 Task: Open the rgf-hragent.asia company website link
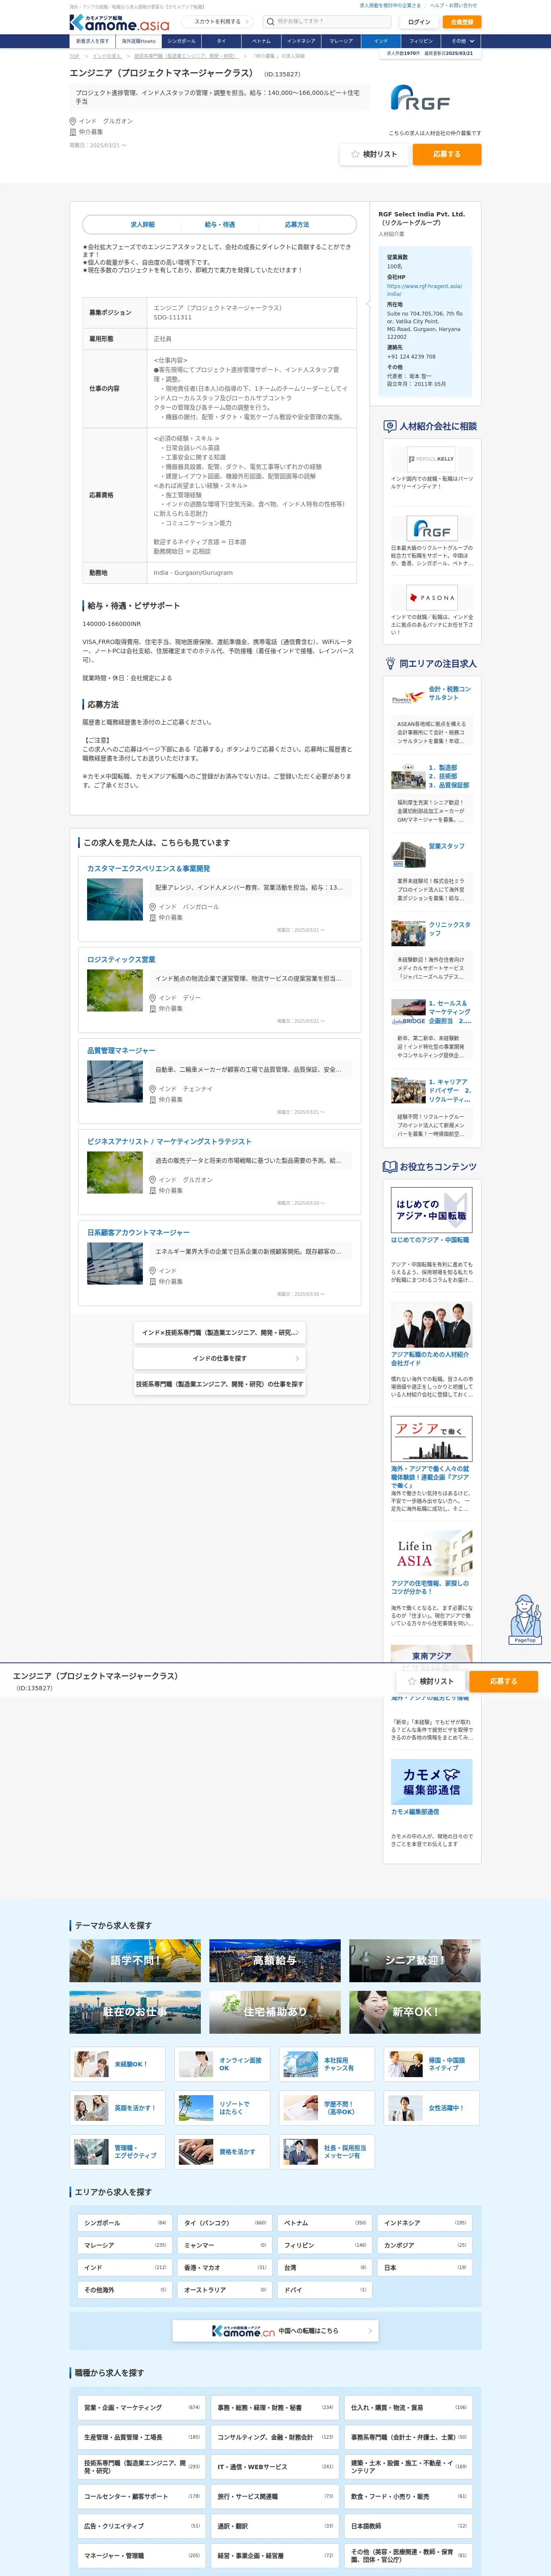(425, 290)
